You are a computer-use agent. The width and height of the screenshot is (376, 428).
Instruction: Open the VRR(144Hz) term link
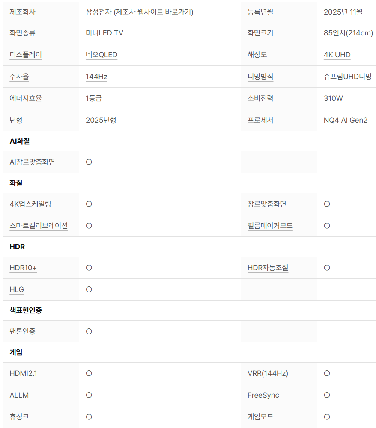pyautogui.click(x=268, y=373)
